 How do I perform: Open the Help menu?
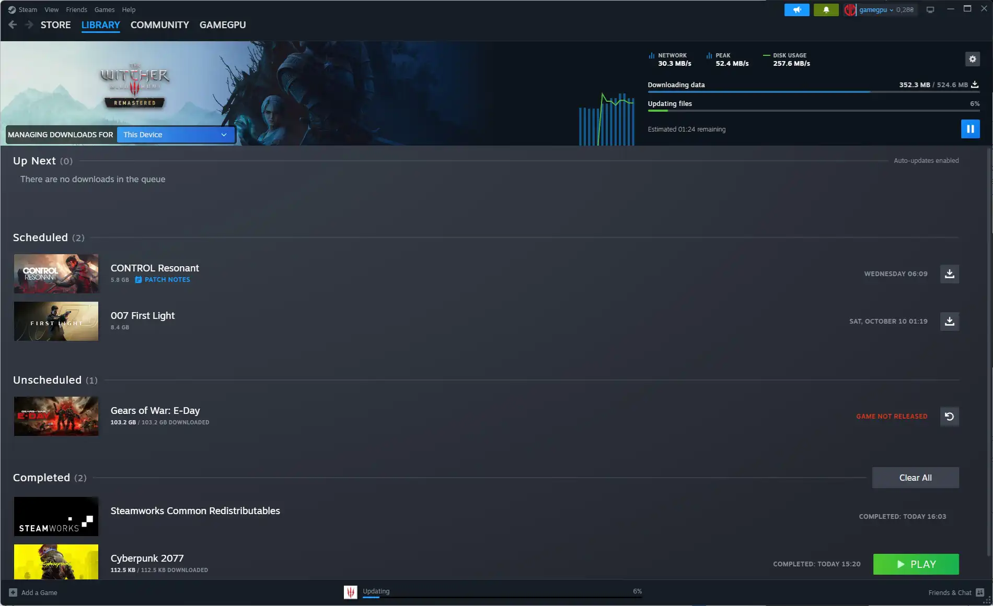click(x=129, y=9)
